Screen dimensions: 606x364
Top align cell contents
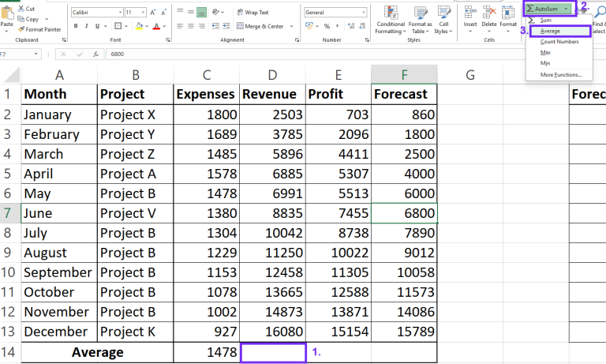tap(180, 12)
